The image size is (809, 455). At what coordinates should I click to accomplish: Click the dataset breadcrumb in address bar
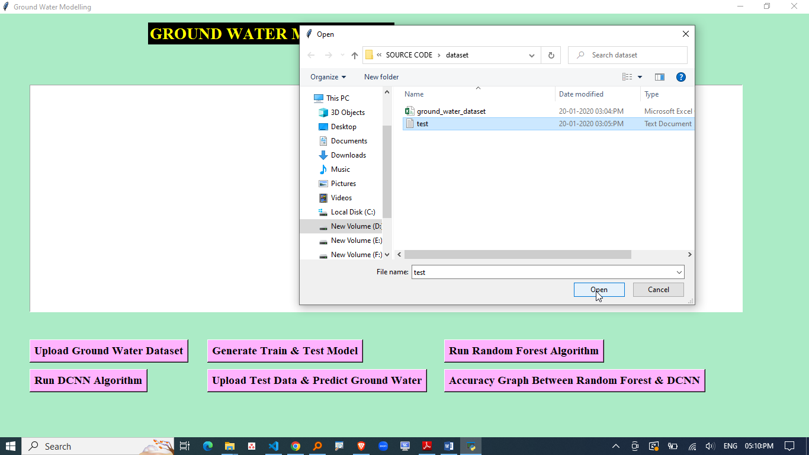click(x=457, y=55)
